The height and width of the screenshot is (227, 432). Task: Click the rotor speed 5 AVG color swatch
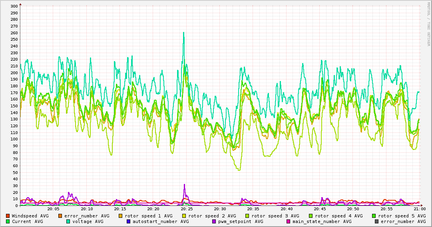point(374,216)
